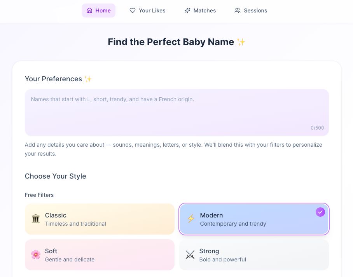Click the Home house icon
This screenshot has width=353, height=277.
[89, 11]
